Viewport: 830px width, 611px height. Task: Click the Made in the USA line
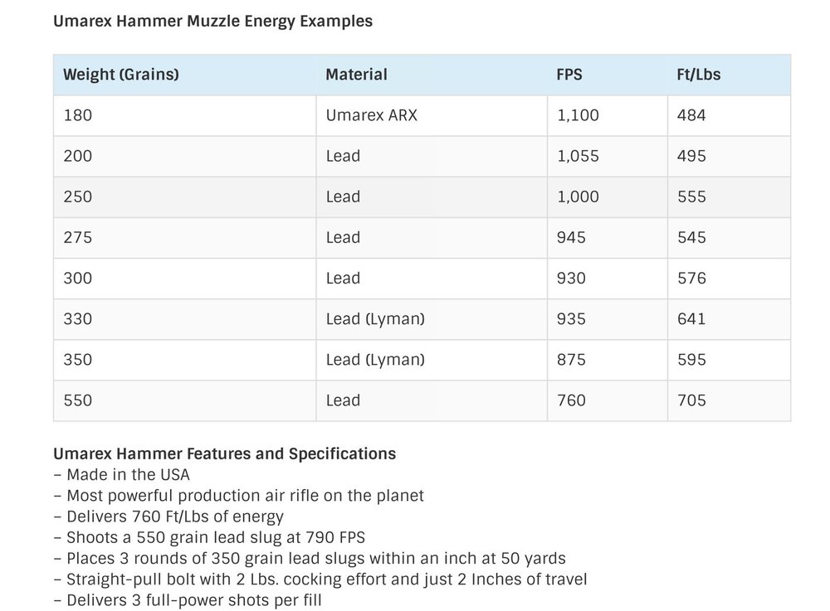coord(122,475)
